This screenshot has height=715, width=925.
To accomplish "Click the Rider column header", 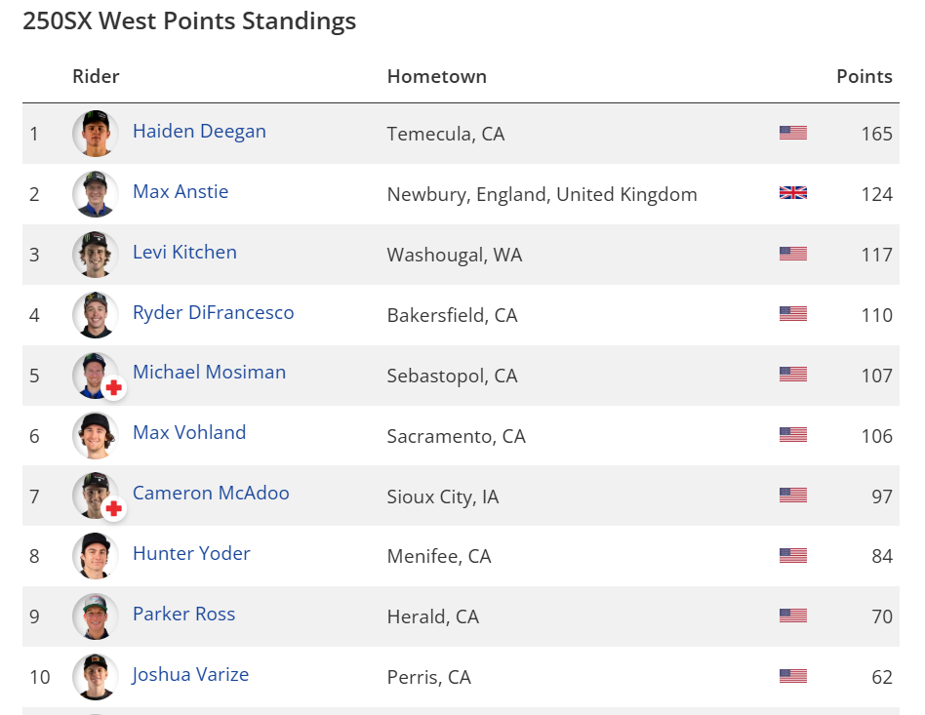I will tap(96, 76).
